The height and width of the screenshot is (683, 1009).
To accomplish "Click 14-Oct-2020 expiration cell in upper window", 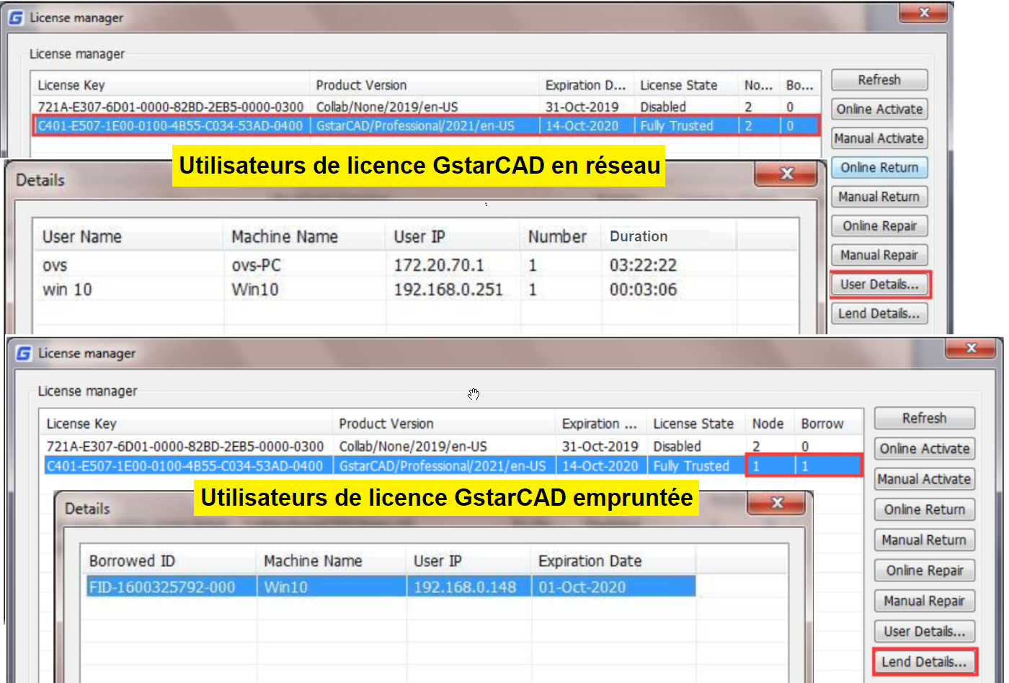I will [x=582, y=126].
